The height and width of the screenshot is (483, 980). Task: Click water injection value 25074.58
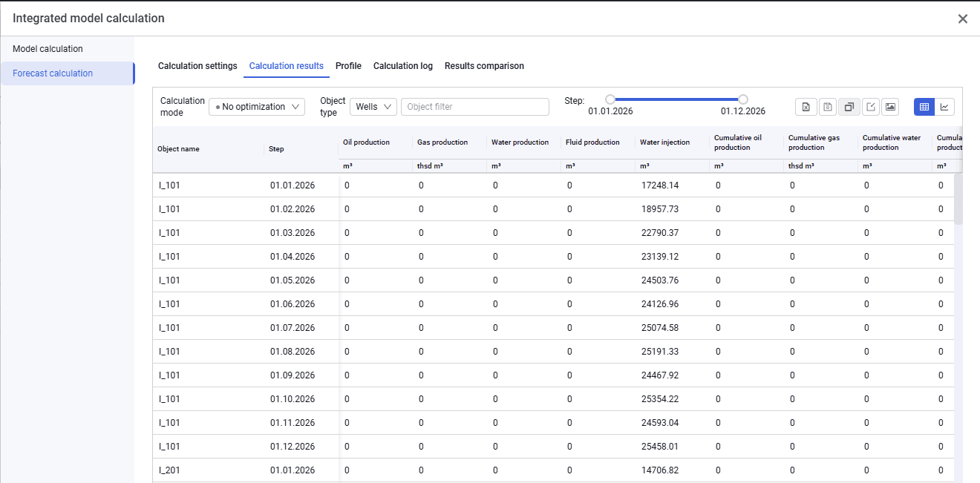[x=660, y=328]
